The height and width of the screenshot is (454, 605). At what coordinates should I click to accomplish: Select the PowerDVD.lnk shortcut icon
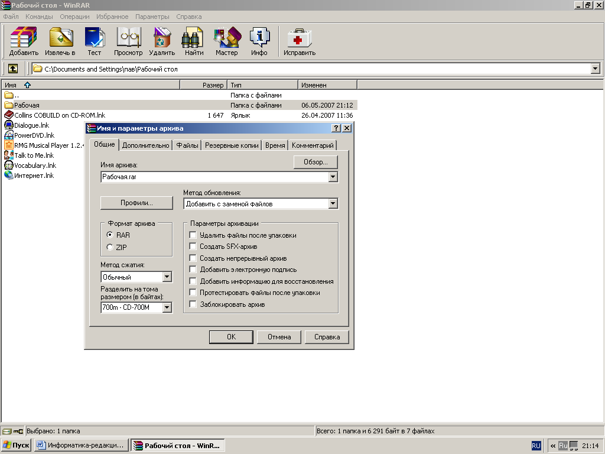(8, 135)
